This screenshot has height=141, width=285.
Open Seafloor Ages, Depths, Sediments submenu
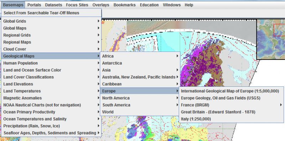[x=51, y=133]
